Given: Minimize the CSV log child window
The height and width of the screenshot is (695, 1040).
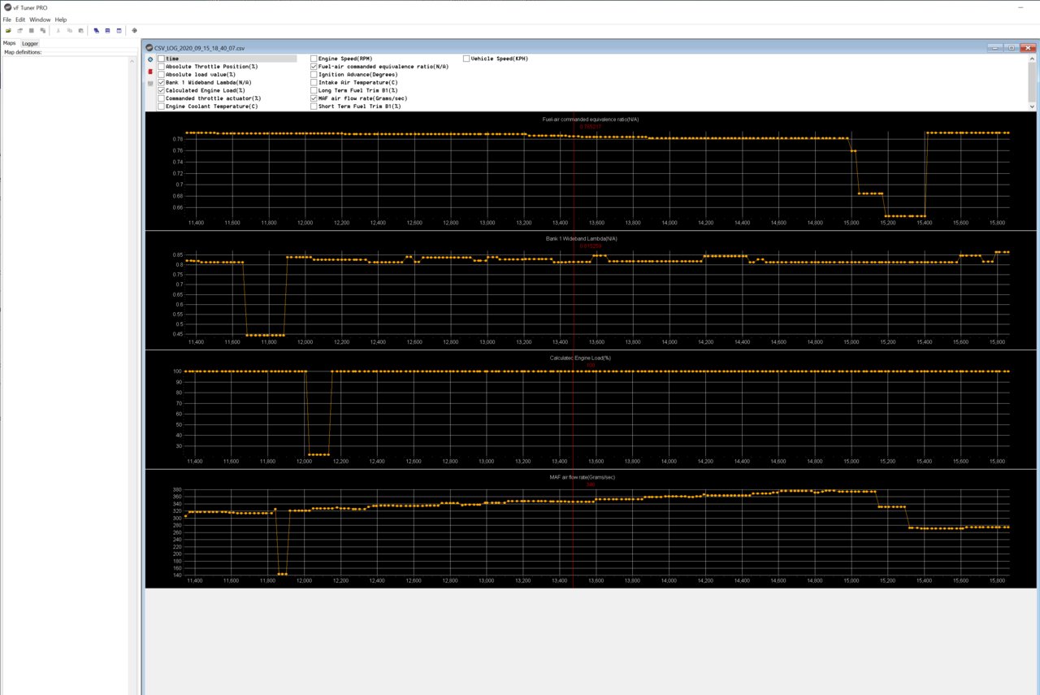Looking at the screenshot, I should point(995,48).
